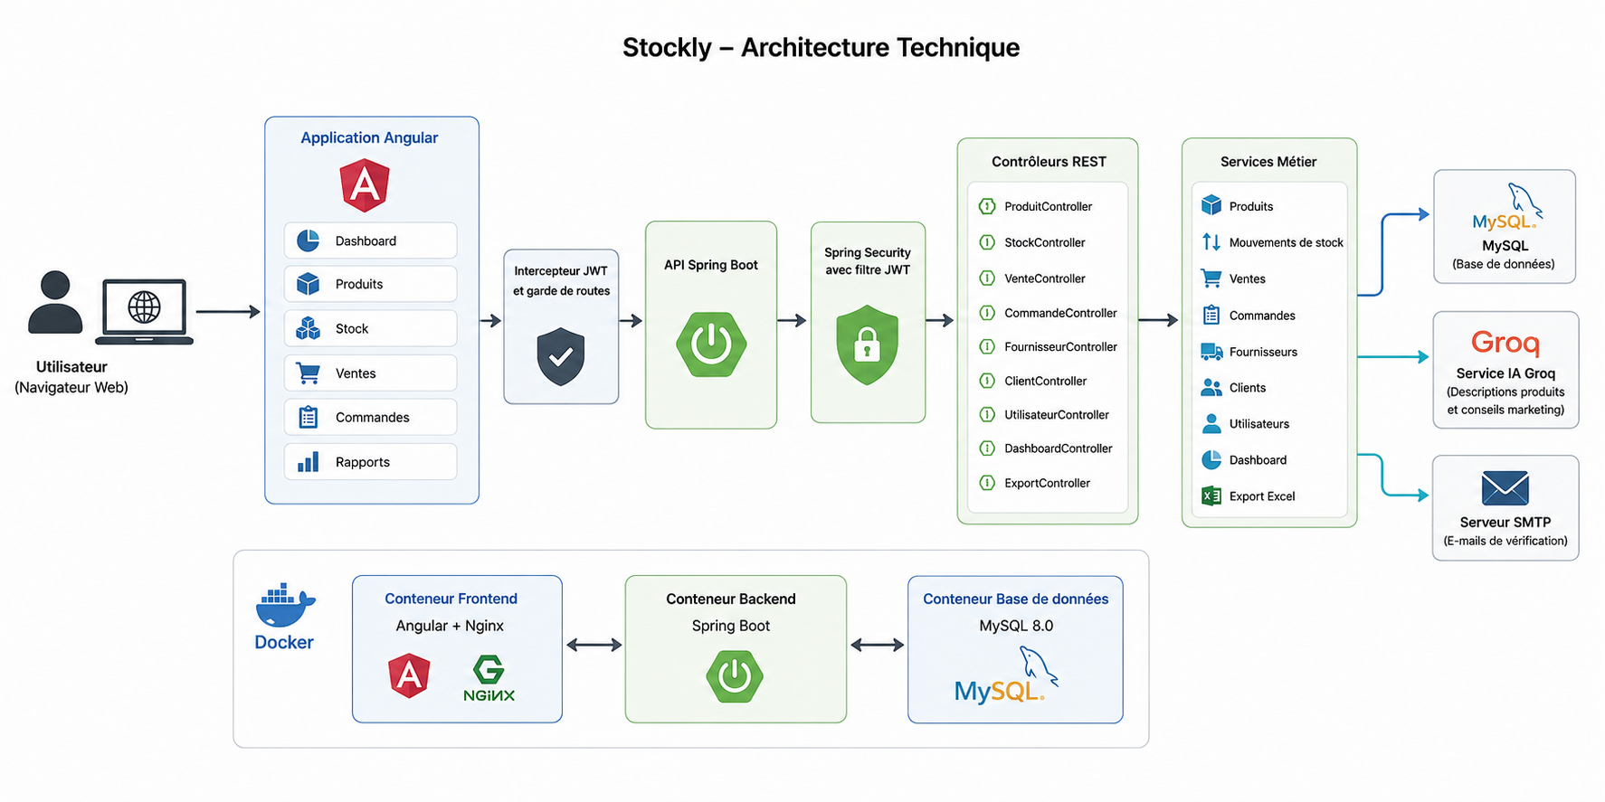
Task: Click the Conteneur Base de données heading
Action: point(1015,599)
